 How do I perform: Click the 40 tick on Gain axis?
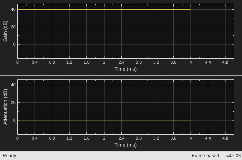point(13,9)
